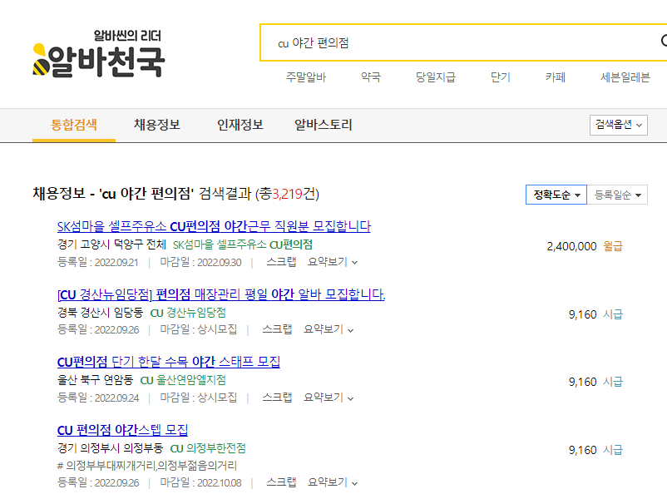Click location text 경기 고양시 덕양구 전체
Image resolution: width=667 pixels, height=494 pixels.
pyautogui.click(x=111, y=245)
